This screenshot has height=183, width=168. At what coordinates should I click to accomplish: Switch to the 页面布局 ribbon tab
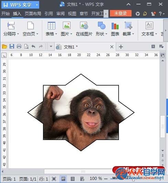point(33,14)
